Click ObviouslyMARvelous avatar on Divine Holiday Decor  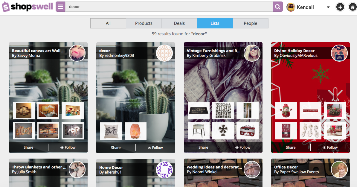point(339,53)
